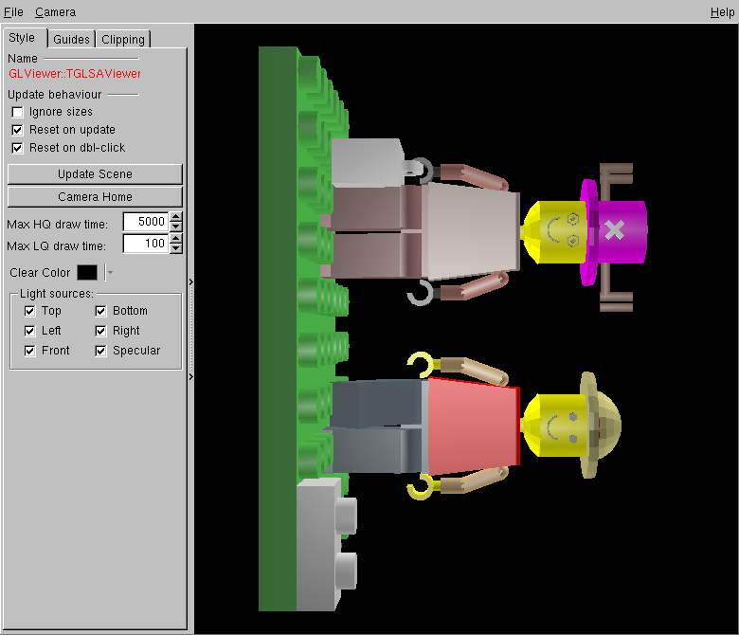
Task: Click the Camera Home button
Action: coord(95,196)
